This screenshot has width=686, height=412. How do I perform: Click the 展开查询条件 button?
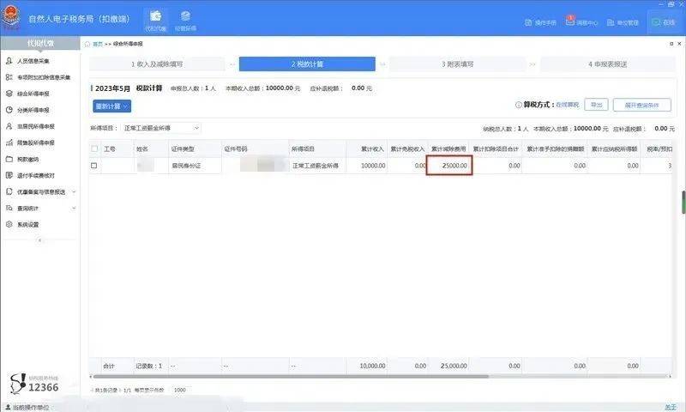coord(641,105)
